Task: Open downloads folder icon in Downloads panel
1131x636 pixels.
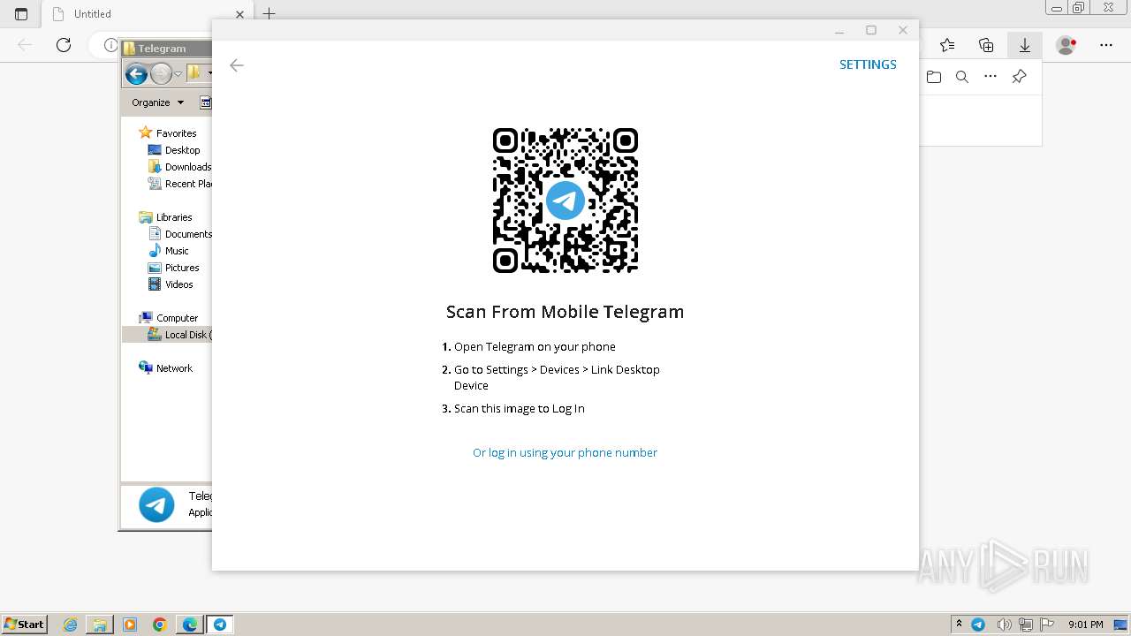Action: (x=934, y=77)
